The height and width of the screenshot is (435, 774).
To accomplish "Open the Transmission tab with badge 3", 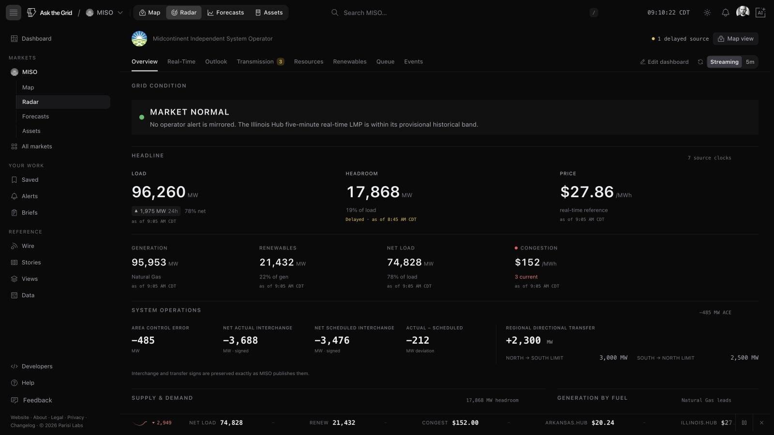I will pos(260,62).
